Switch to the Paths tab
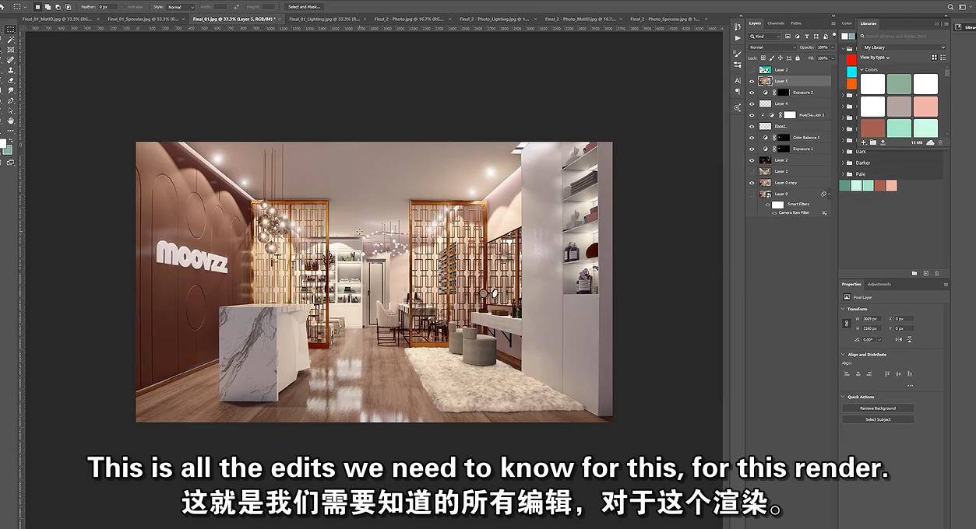This screenshot has height=529, width=976. (x=795, y=23)
